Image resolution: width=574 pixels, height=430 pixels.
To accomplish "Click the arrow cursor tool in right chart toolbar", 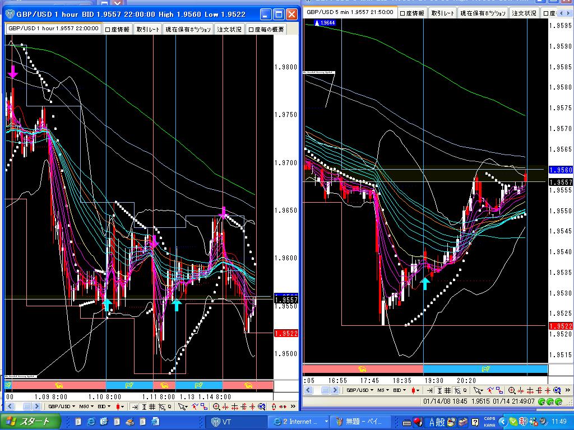I will (x=478, y=390).
